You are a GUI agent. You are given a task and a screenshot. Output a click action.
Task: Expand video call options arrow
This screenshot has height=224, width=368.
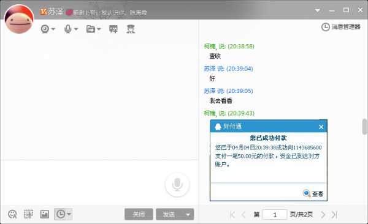53,29
